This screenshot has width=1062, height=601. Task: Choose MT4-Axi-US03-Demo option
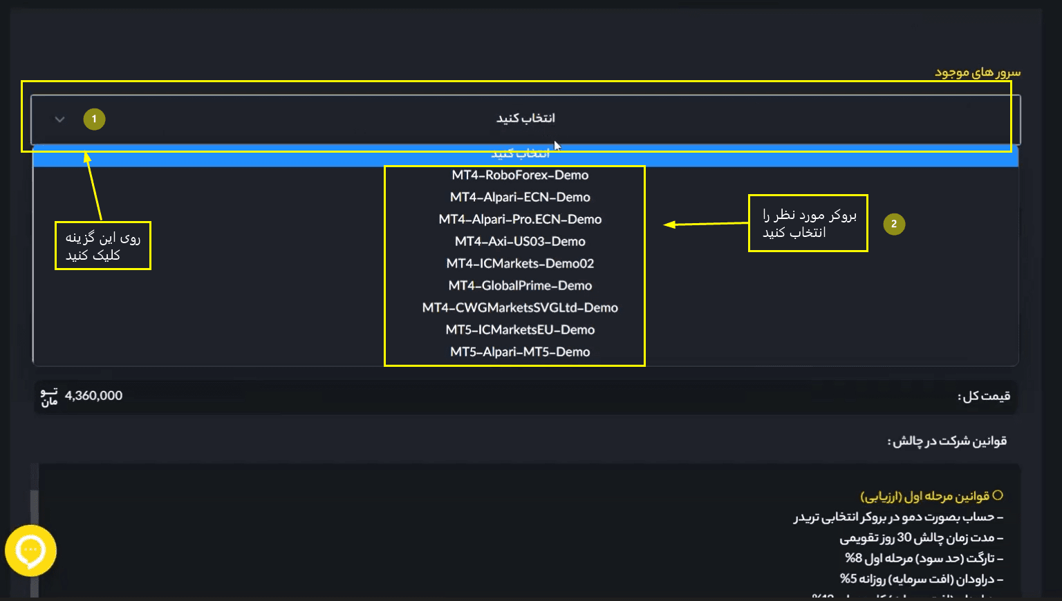point(520,242)
